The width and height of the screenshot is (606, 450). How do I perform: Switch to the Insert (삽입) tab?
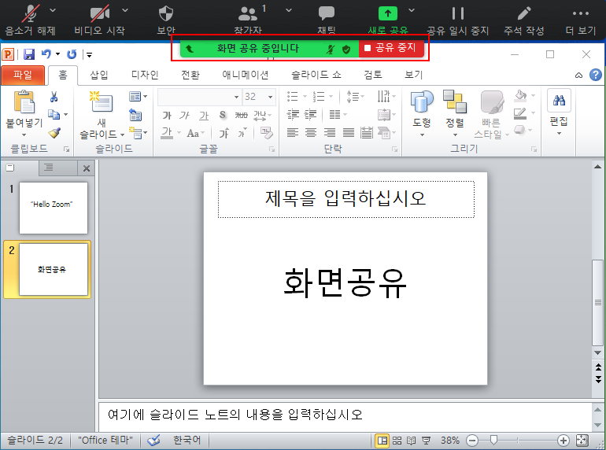click(x=99, y=75)
